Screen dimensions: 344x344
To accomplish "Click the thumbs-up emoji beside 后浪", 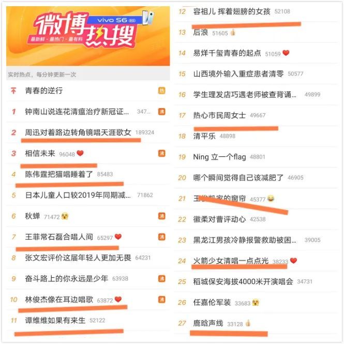I will [x=233, y=33].
